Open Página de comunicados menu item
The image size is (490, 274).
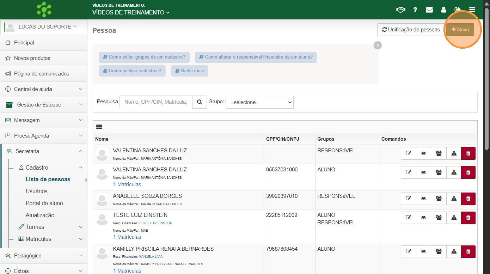pyautogui.click(x=42, y=74)
